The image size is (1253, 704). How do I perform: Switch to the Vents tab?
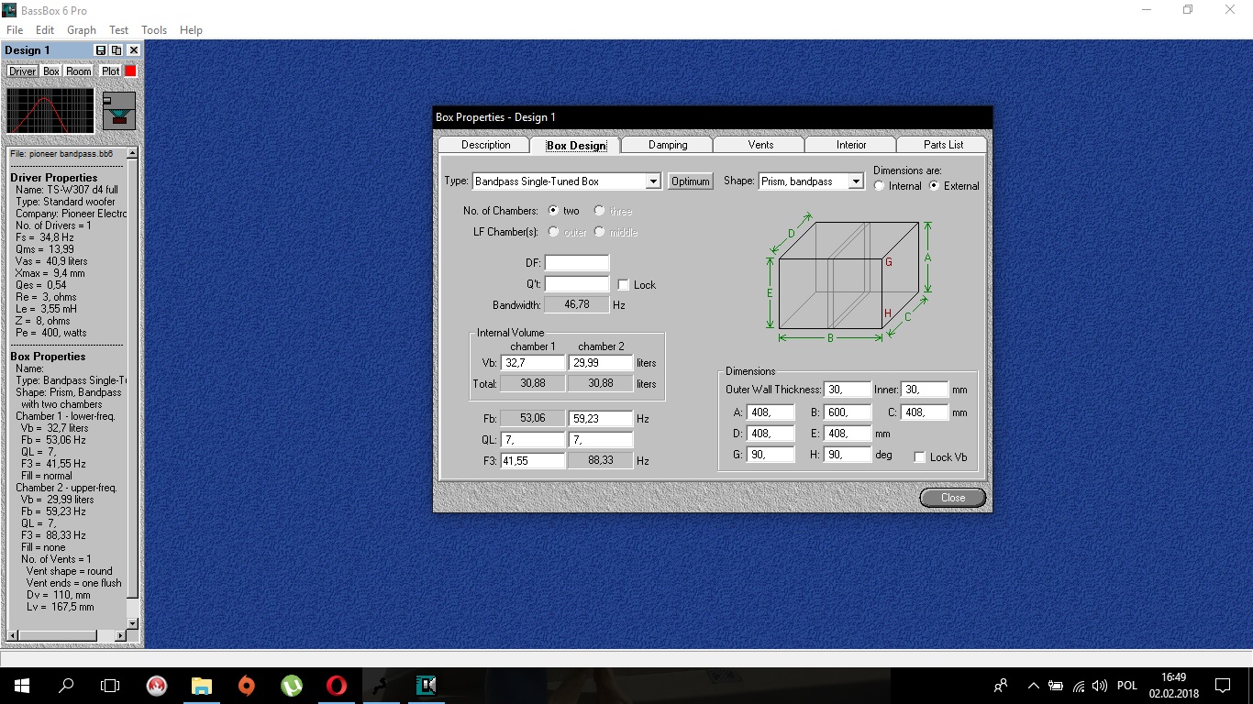click(x=760, y=145)
